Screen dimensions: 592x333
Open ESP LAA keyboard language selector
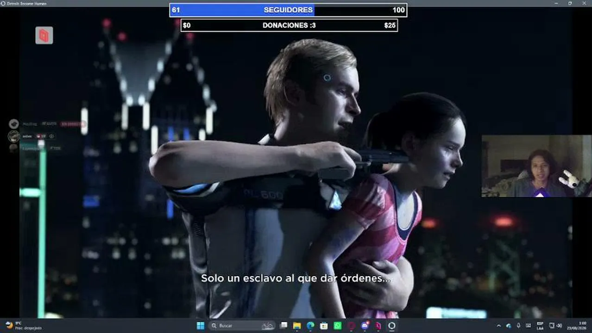540,326
